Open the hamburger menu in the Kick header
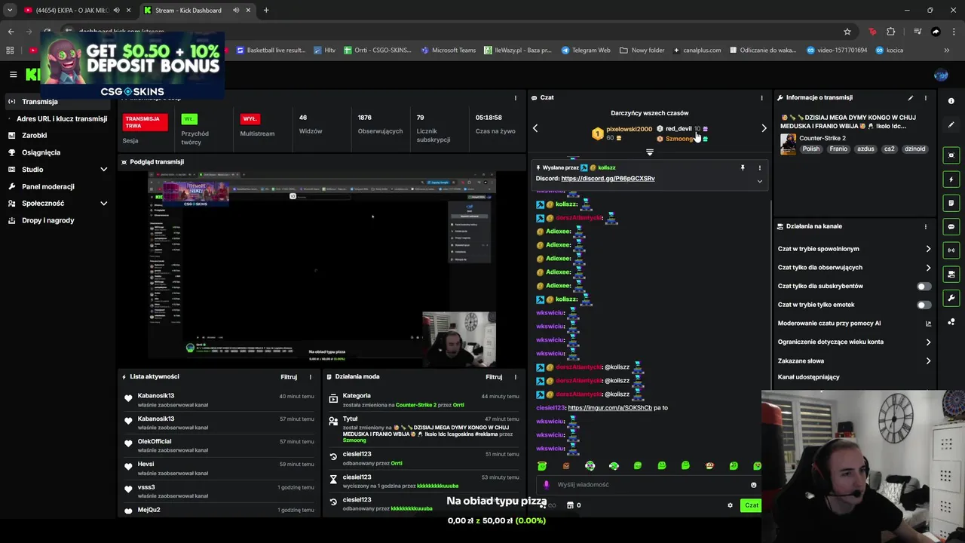Viewport: 965px width, 543px height. coord(13,74)
